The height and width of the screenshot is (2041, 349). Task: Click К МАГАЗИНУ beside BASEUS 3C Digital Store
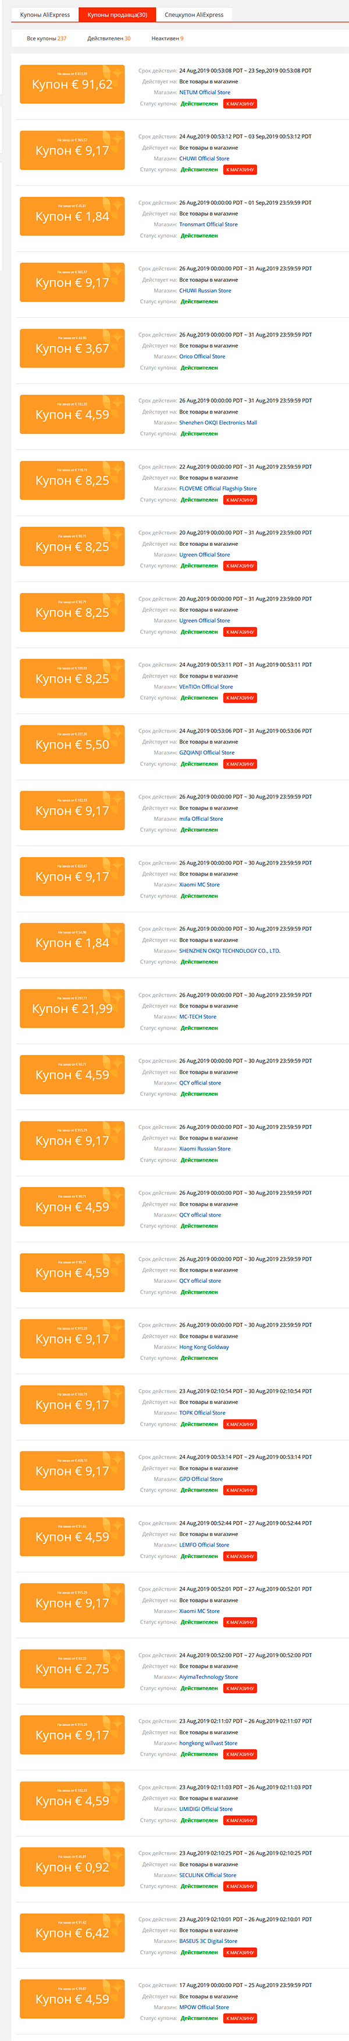(240, 1952)
